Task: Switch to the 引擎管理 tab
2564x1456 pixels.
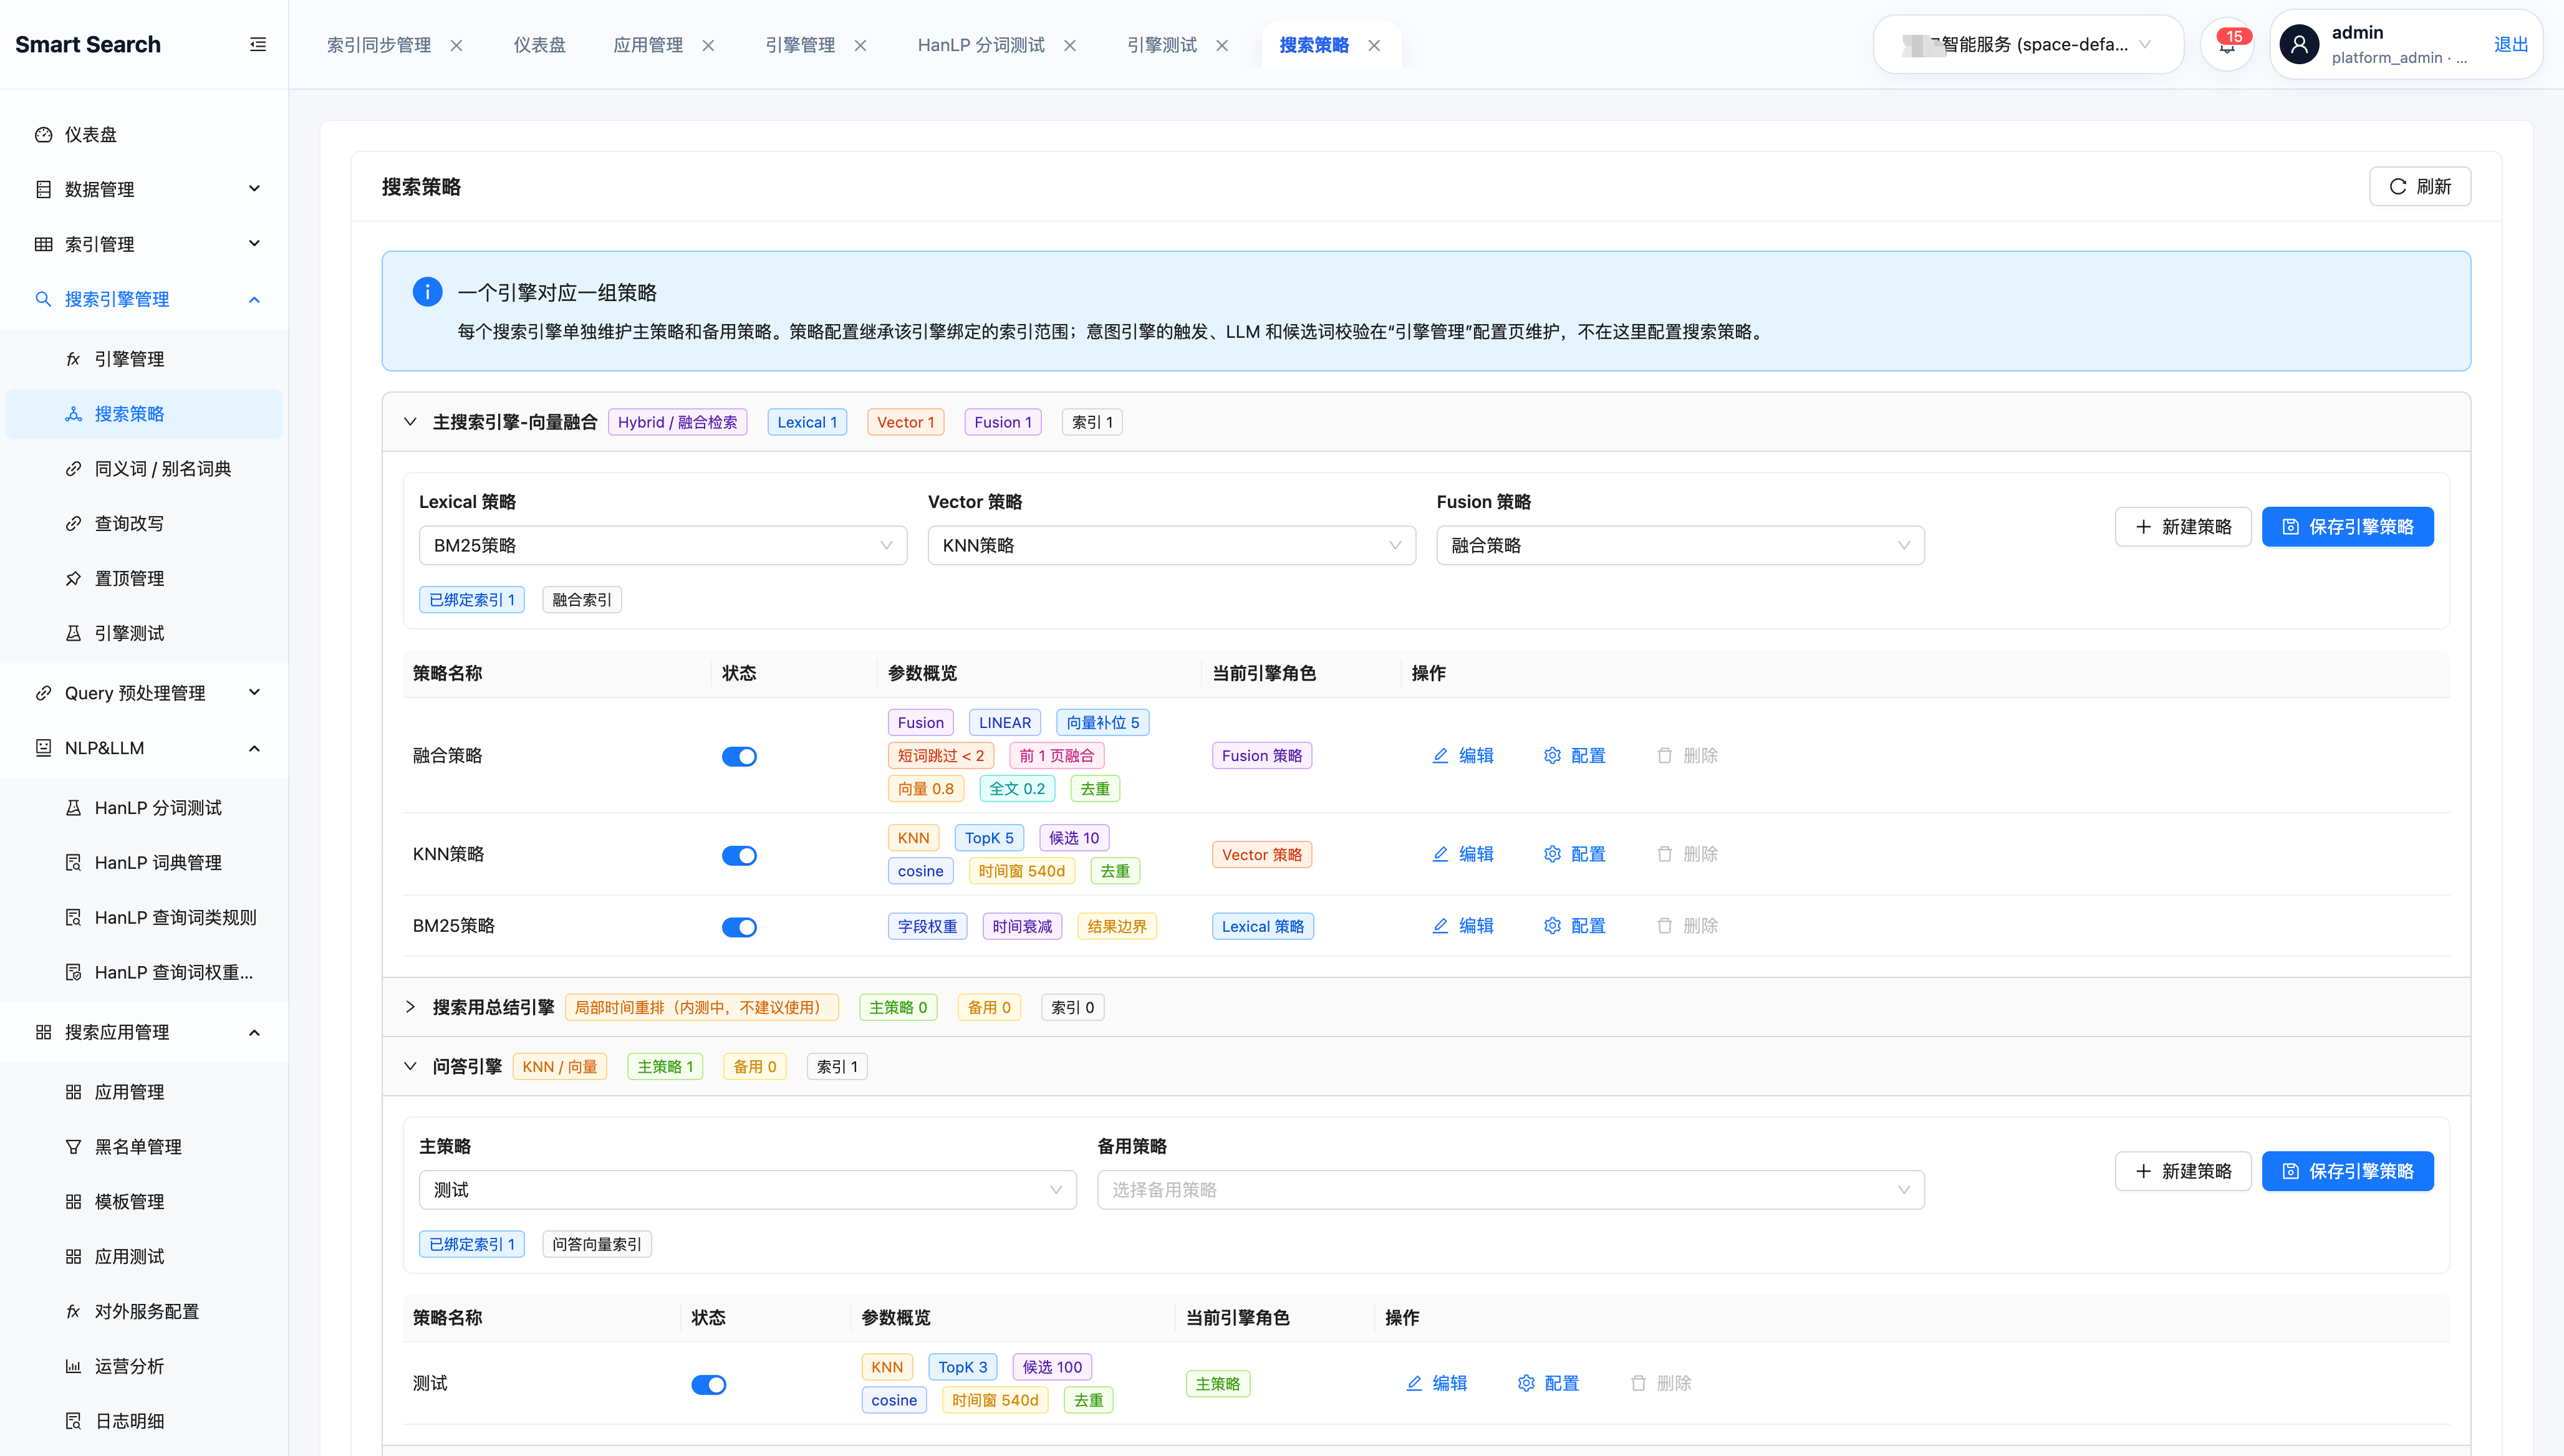Action: [799, 45]
